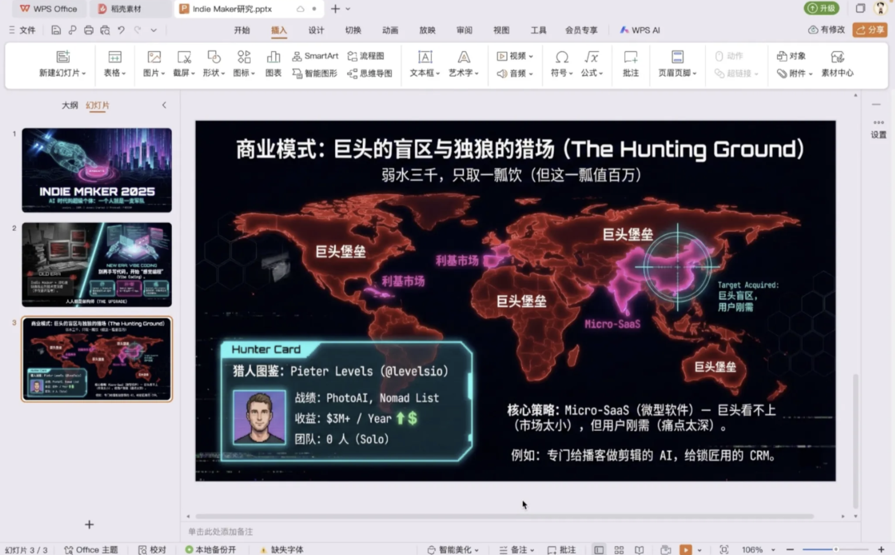Open the Table (表格) insert tool

coord(115,63)
